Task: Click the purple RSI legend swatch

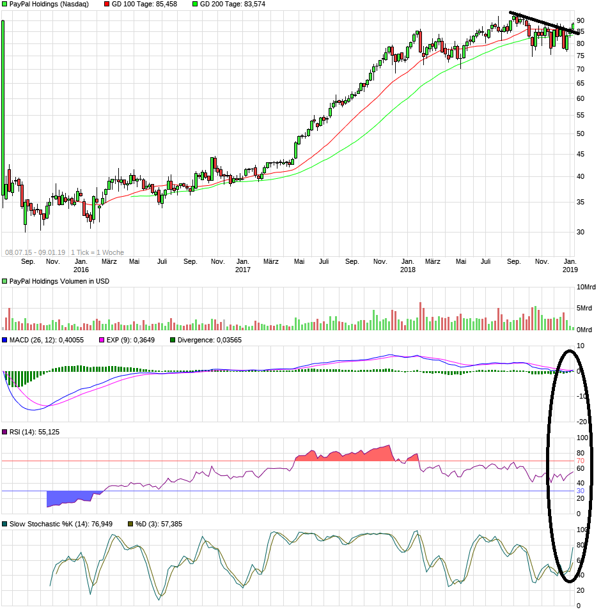Action: click(4, 432)
